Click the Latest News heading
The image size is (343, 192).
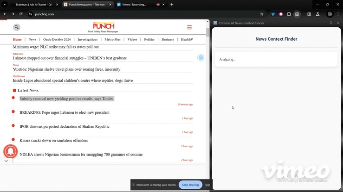click(28, 90)
